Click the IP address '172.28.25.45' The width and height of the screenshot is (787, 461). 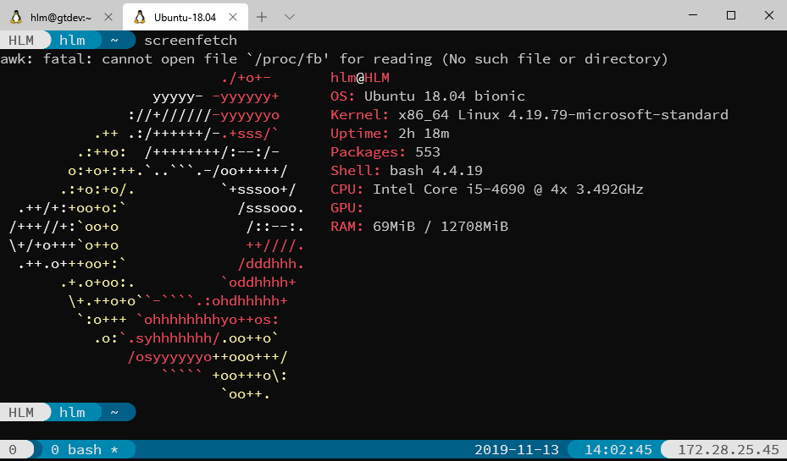point(729,450)
